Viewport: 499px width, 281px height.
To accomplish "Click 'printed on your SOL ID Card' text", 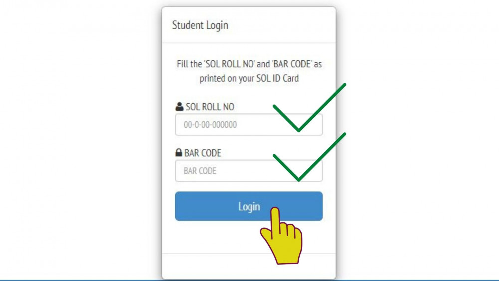I will click(249, 78).
